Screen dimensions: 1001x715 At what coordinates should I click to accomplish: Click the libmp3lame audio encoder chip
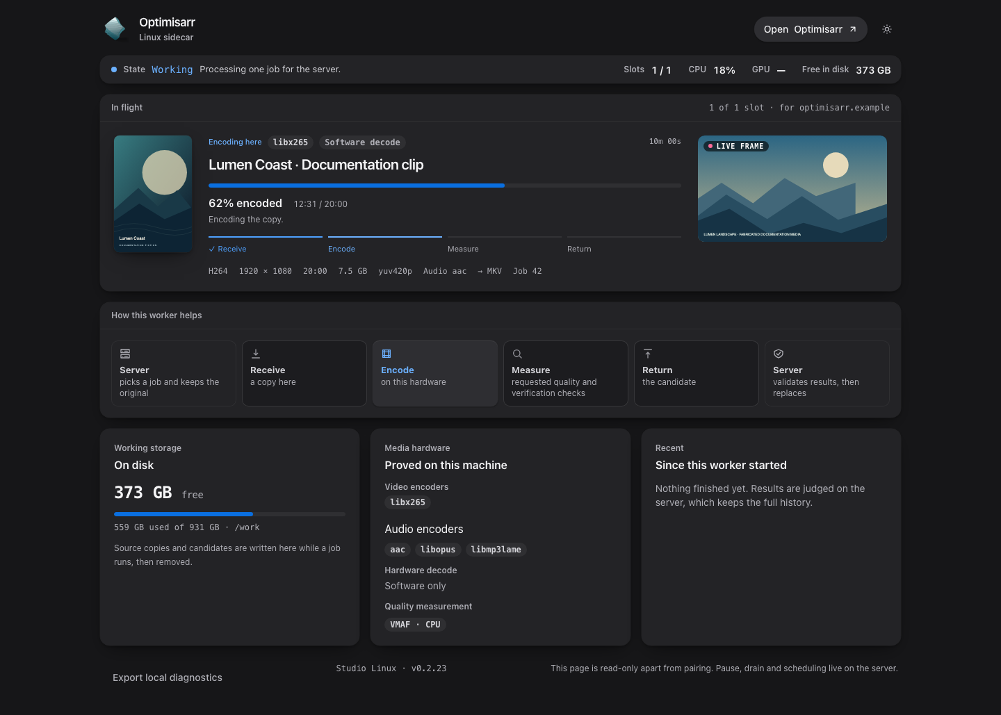pos(496,550)
